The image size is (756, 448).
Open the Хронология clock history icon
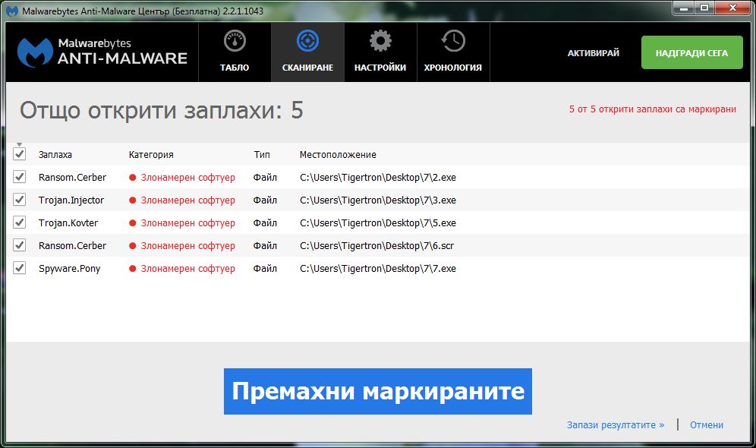point(453,41)
